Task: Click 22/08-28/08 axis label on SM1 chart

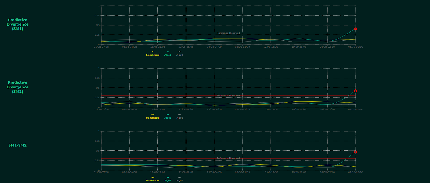Action: (x=186, y=47)
